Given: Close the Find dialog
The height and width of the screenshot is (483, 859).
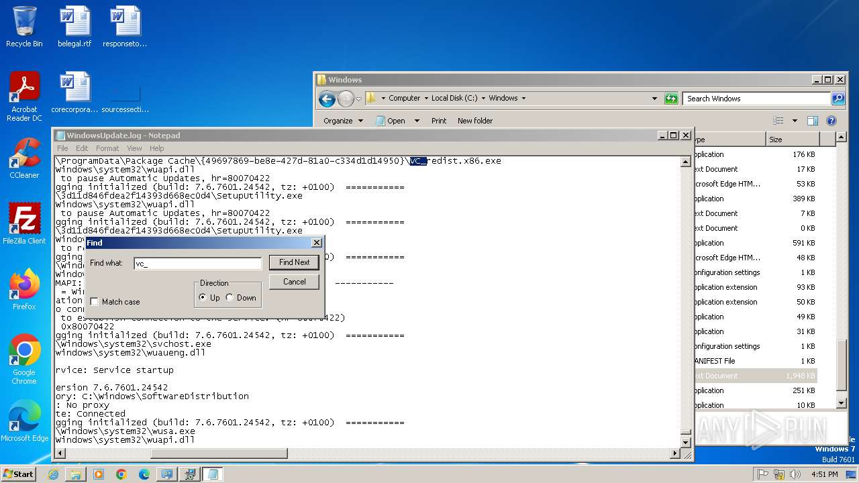Looking at the screenshot, I should coord(317,243).
